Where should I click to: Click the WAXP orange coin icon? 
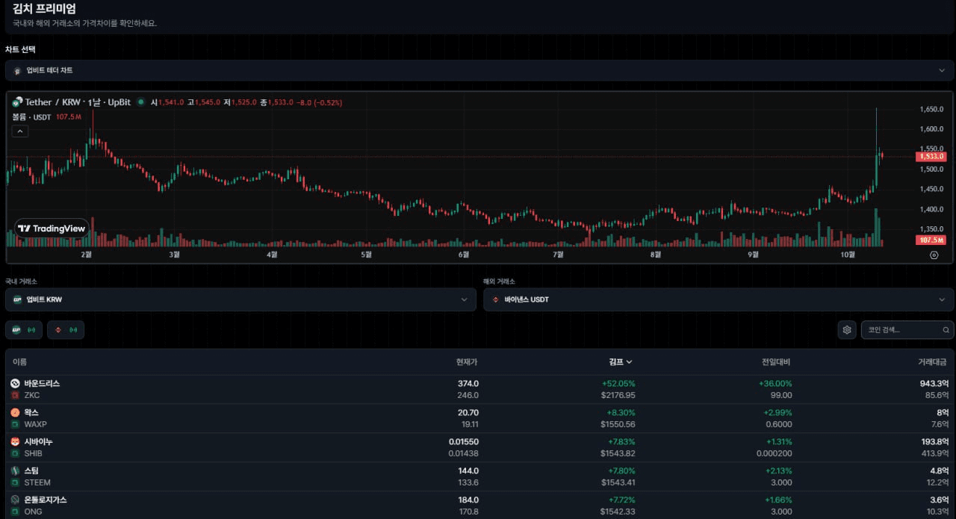click(x=15, y=412)
